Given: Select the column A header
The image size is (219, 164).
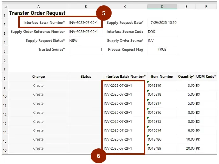Looking at the screenshot, I should pyautogui.click(x=38, y=6).
